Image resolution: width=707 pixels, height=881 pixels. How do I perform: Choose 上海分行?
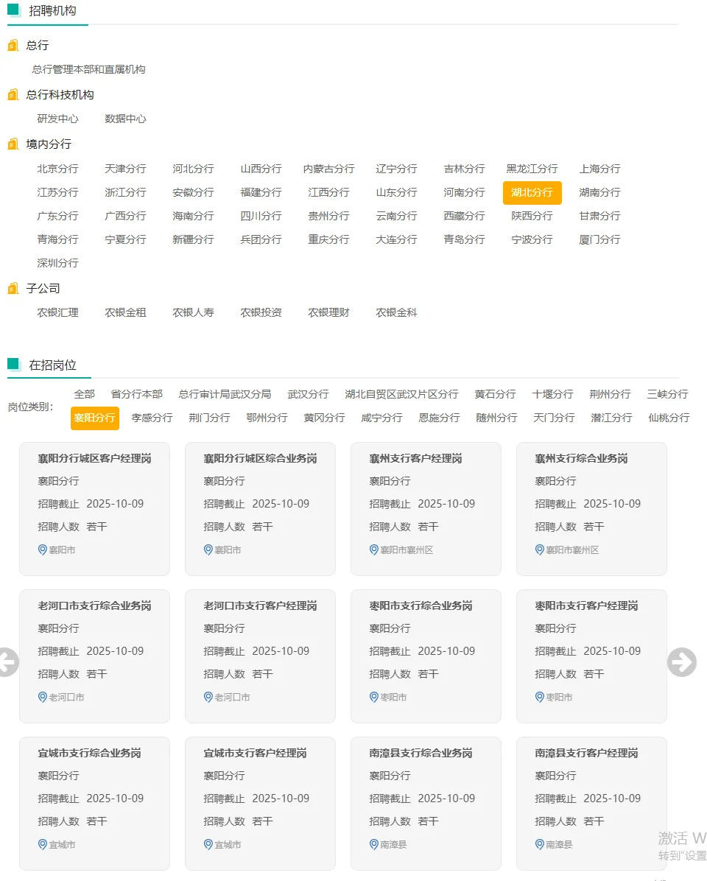[x=599, y=169]
